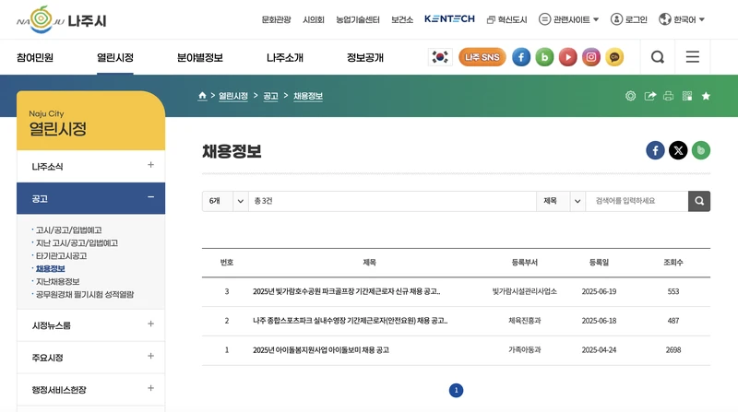Open the 6개 items-per-page dropdown

[225, 201]
